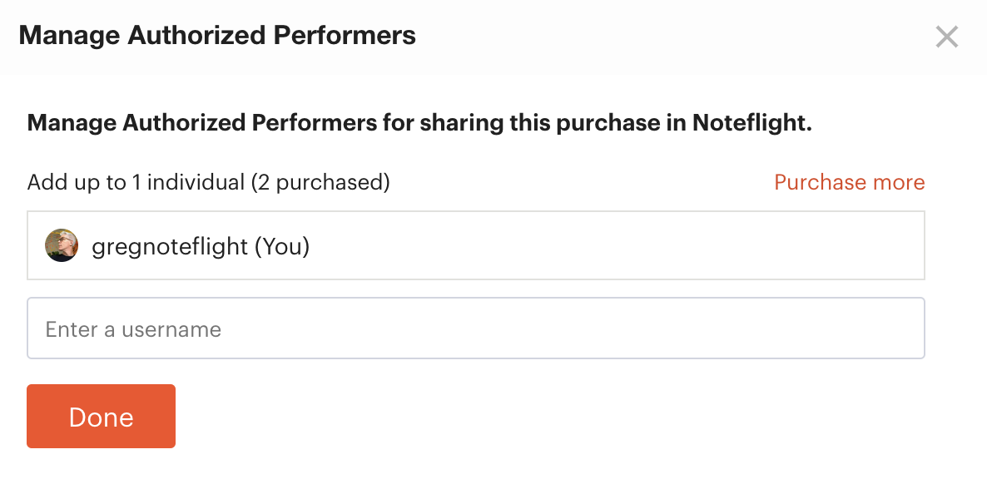Click blank space right of the Done button

[x=548, y=416]
